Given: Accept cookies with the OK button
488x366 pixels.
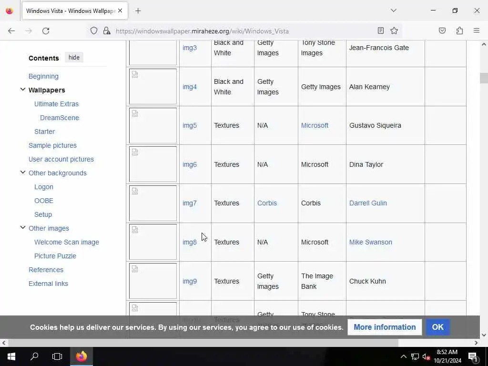Looking at the screenshot, I should coord(437,327).
